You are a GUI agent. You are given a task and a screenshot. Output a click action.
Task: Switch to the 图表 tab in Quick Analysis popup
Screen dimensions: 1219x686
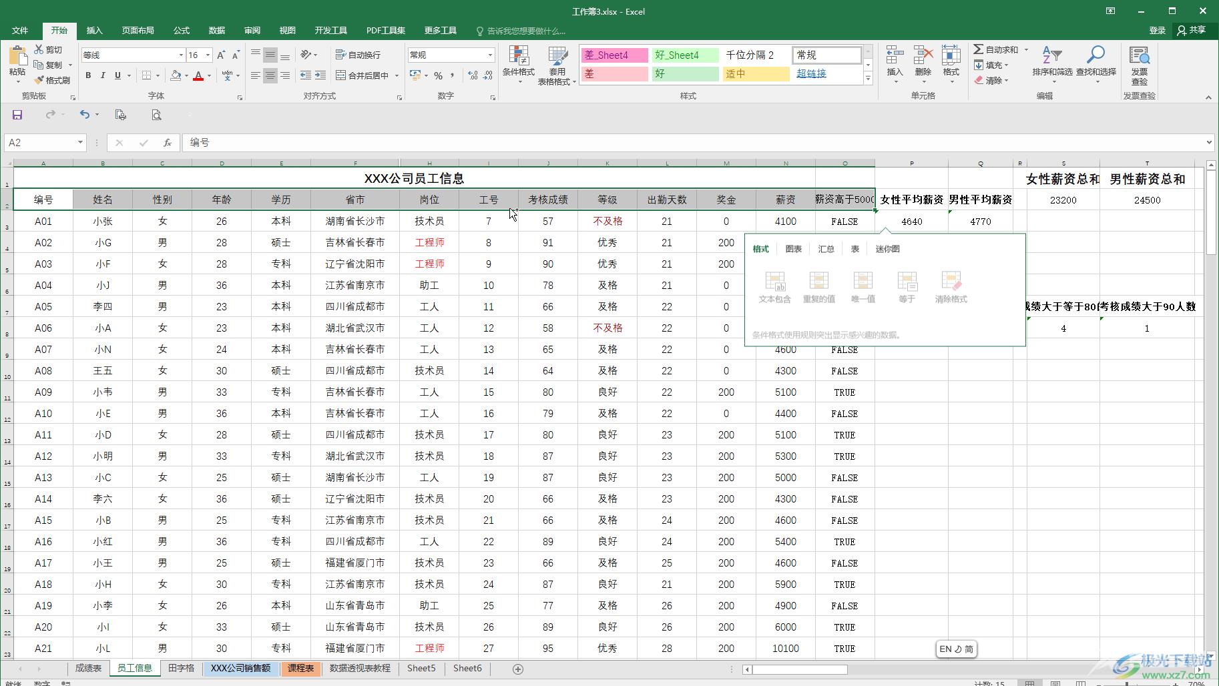[794, 249]
